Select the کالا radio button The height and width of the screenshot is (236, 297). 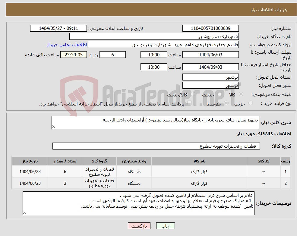tap(241, 94)
